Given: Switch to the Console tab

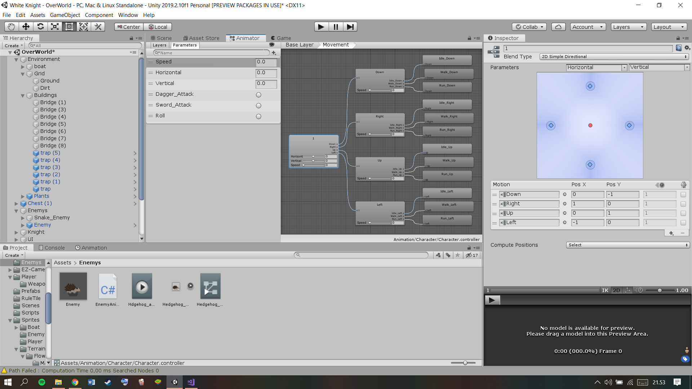Looking at the screenshot, I should [x=52, y=248].
